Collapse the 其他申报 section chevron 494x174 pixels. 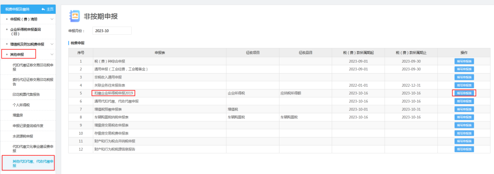click(52, 54)
